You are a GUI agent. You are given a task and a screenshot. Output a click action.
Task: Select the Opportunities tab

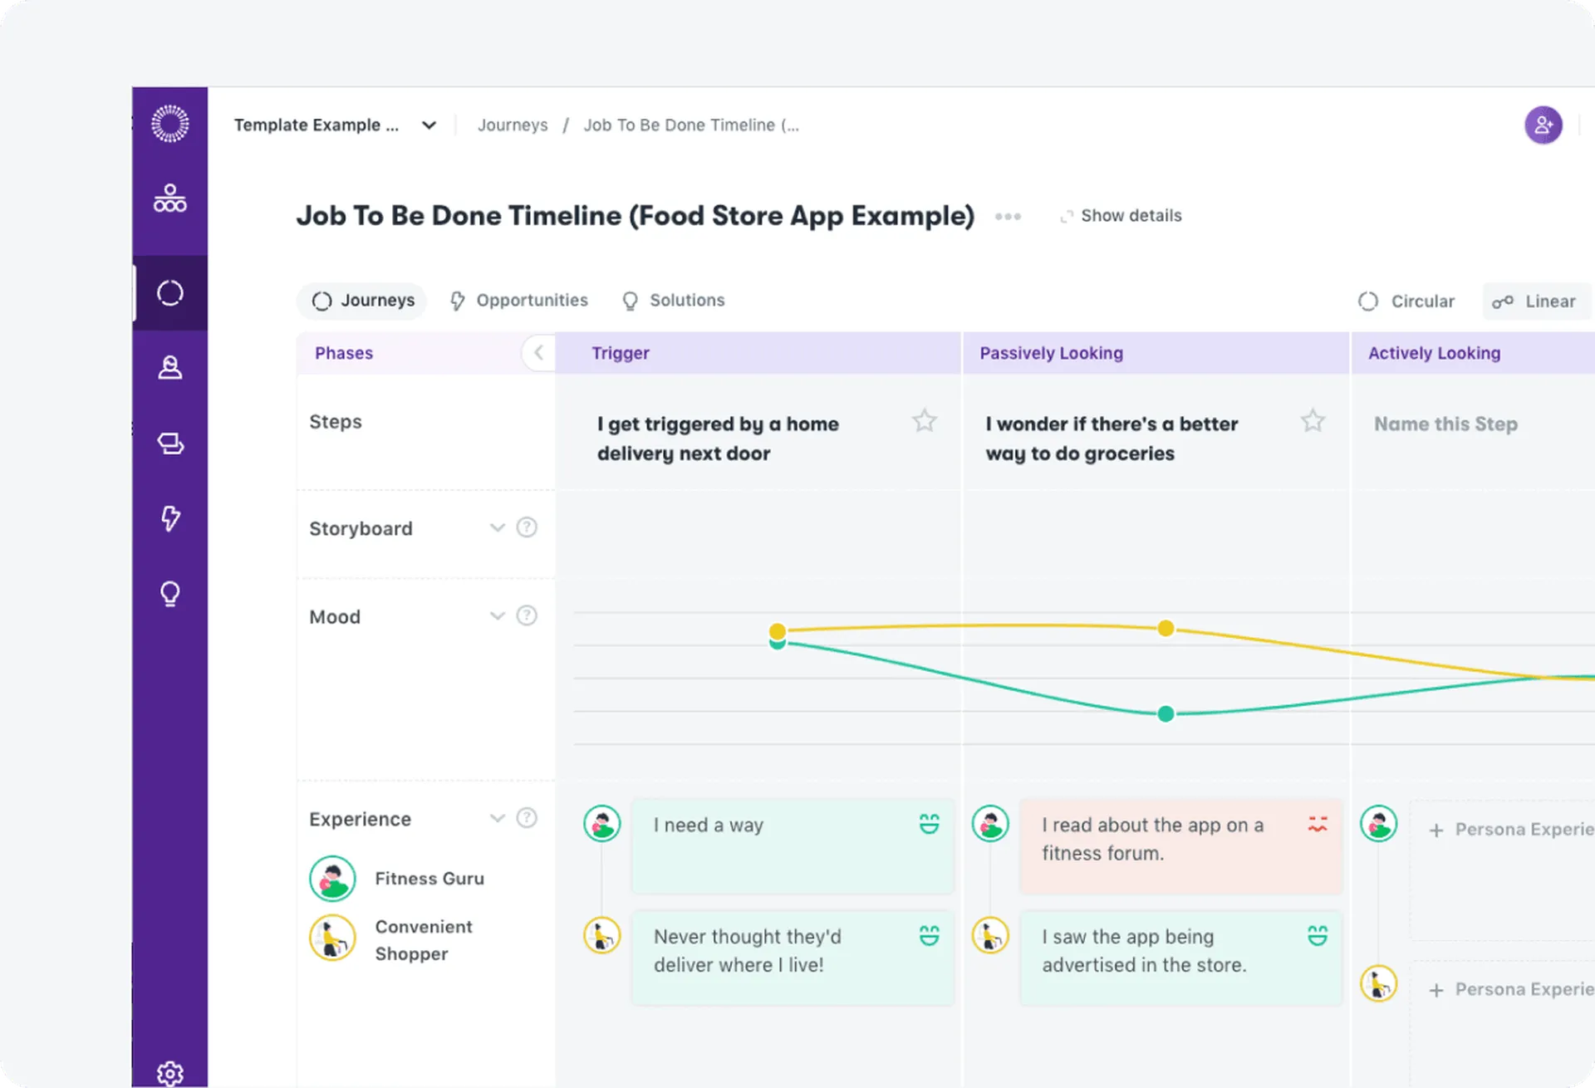point(518,301)
